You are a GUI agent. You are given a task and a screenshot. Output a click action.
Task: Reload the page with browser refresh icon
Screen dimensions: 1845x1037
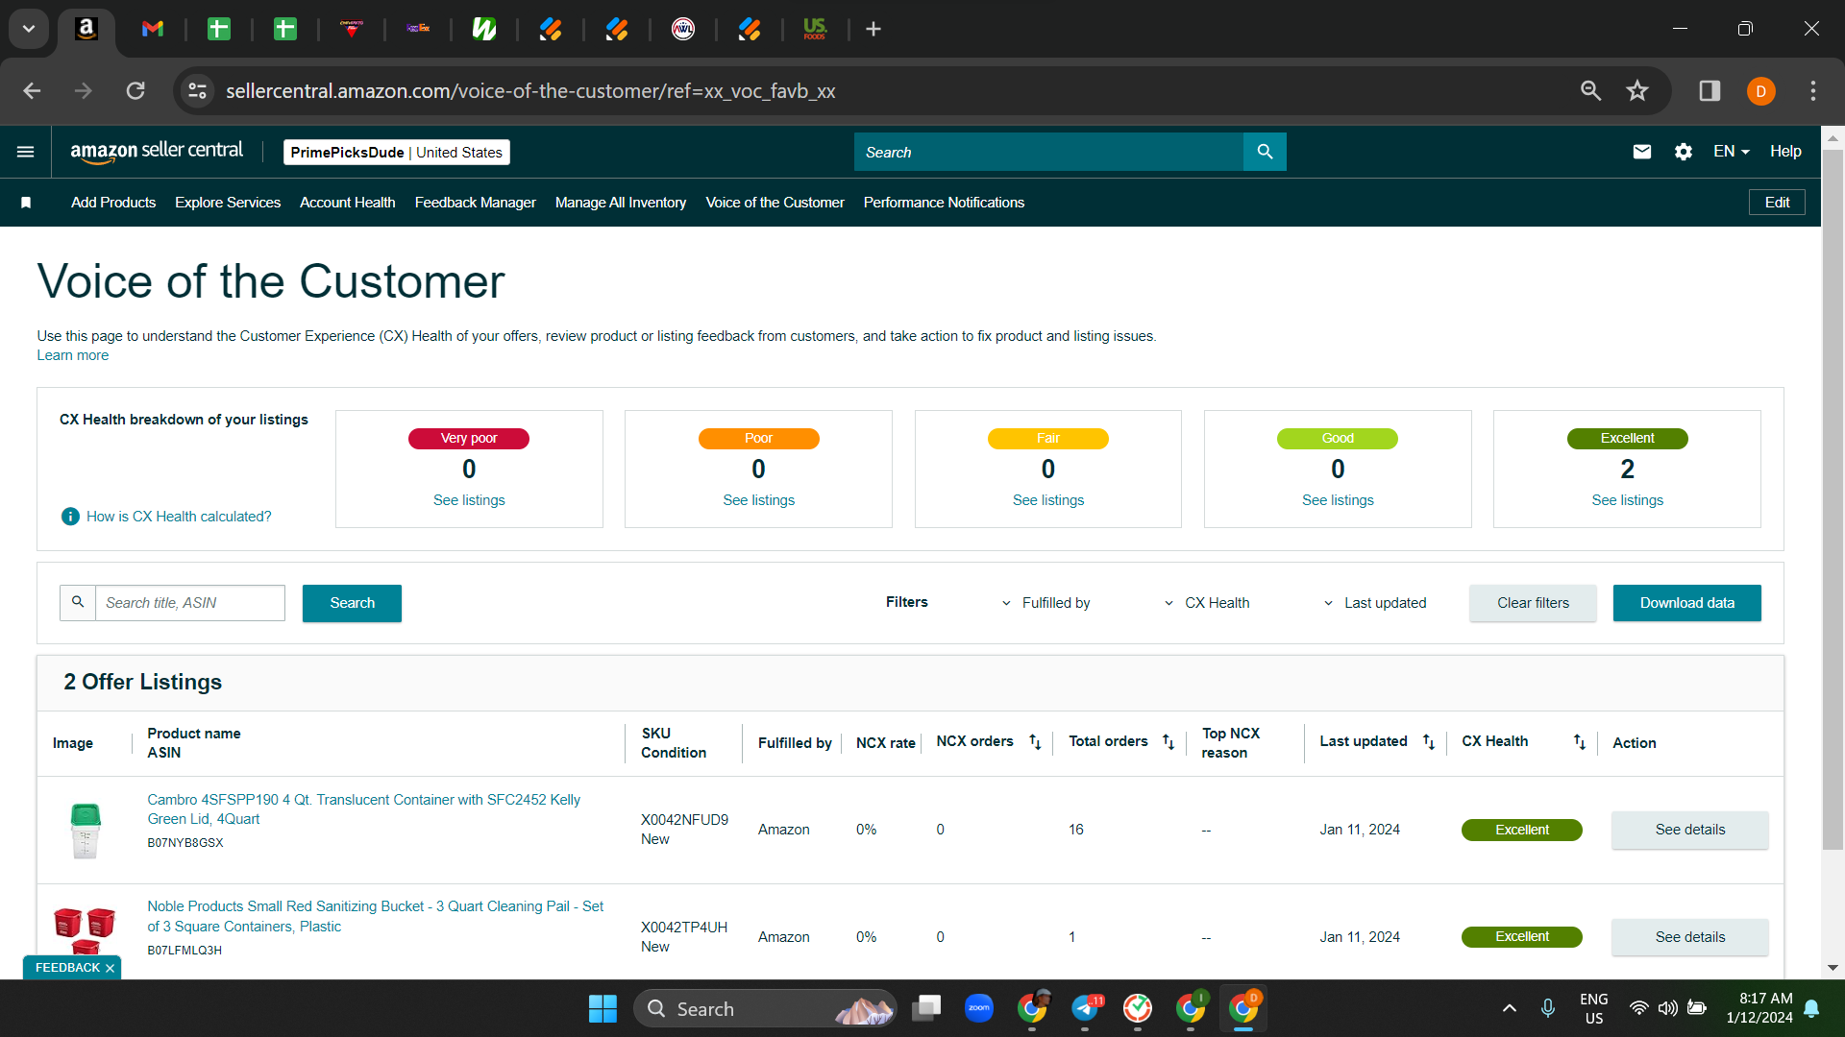pos(135,91)
